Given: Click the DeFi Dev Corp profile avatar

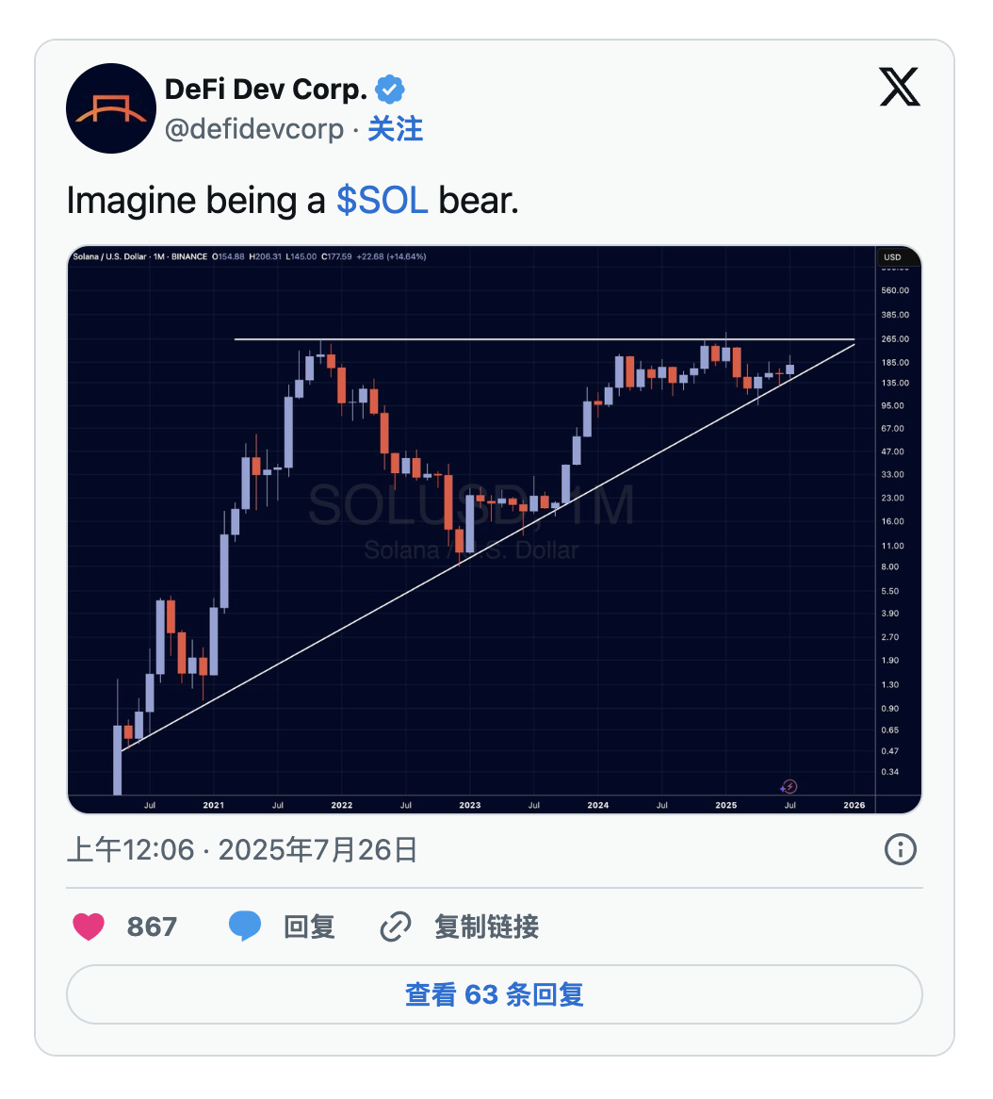Looking at the screenshot, I should [x=111, y=108].
